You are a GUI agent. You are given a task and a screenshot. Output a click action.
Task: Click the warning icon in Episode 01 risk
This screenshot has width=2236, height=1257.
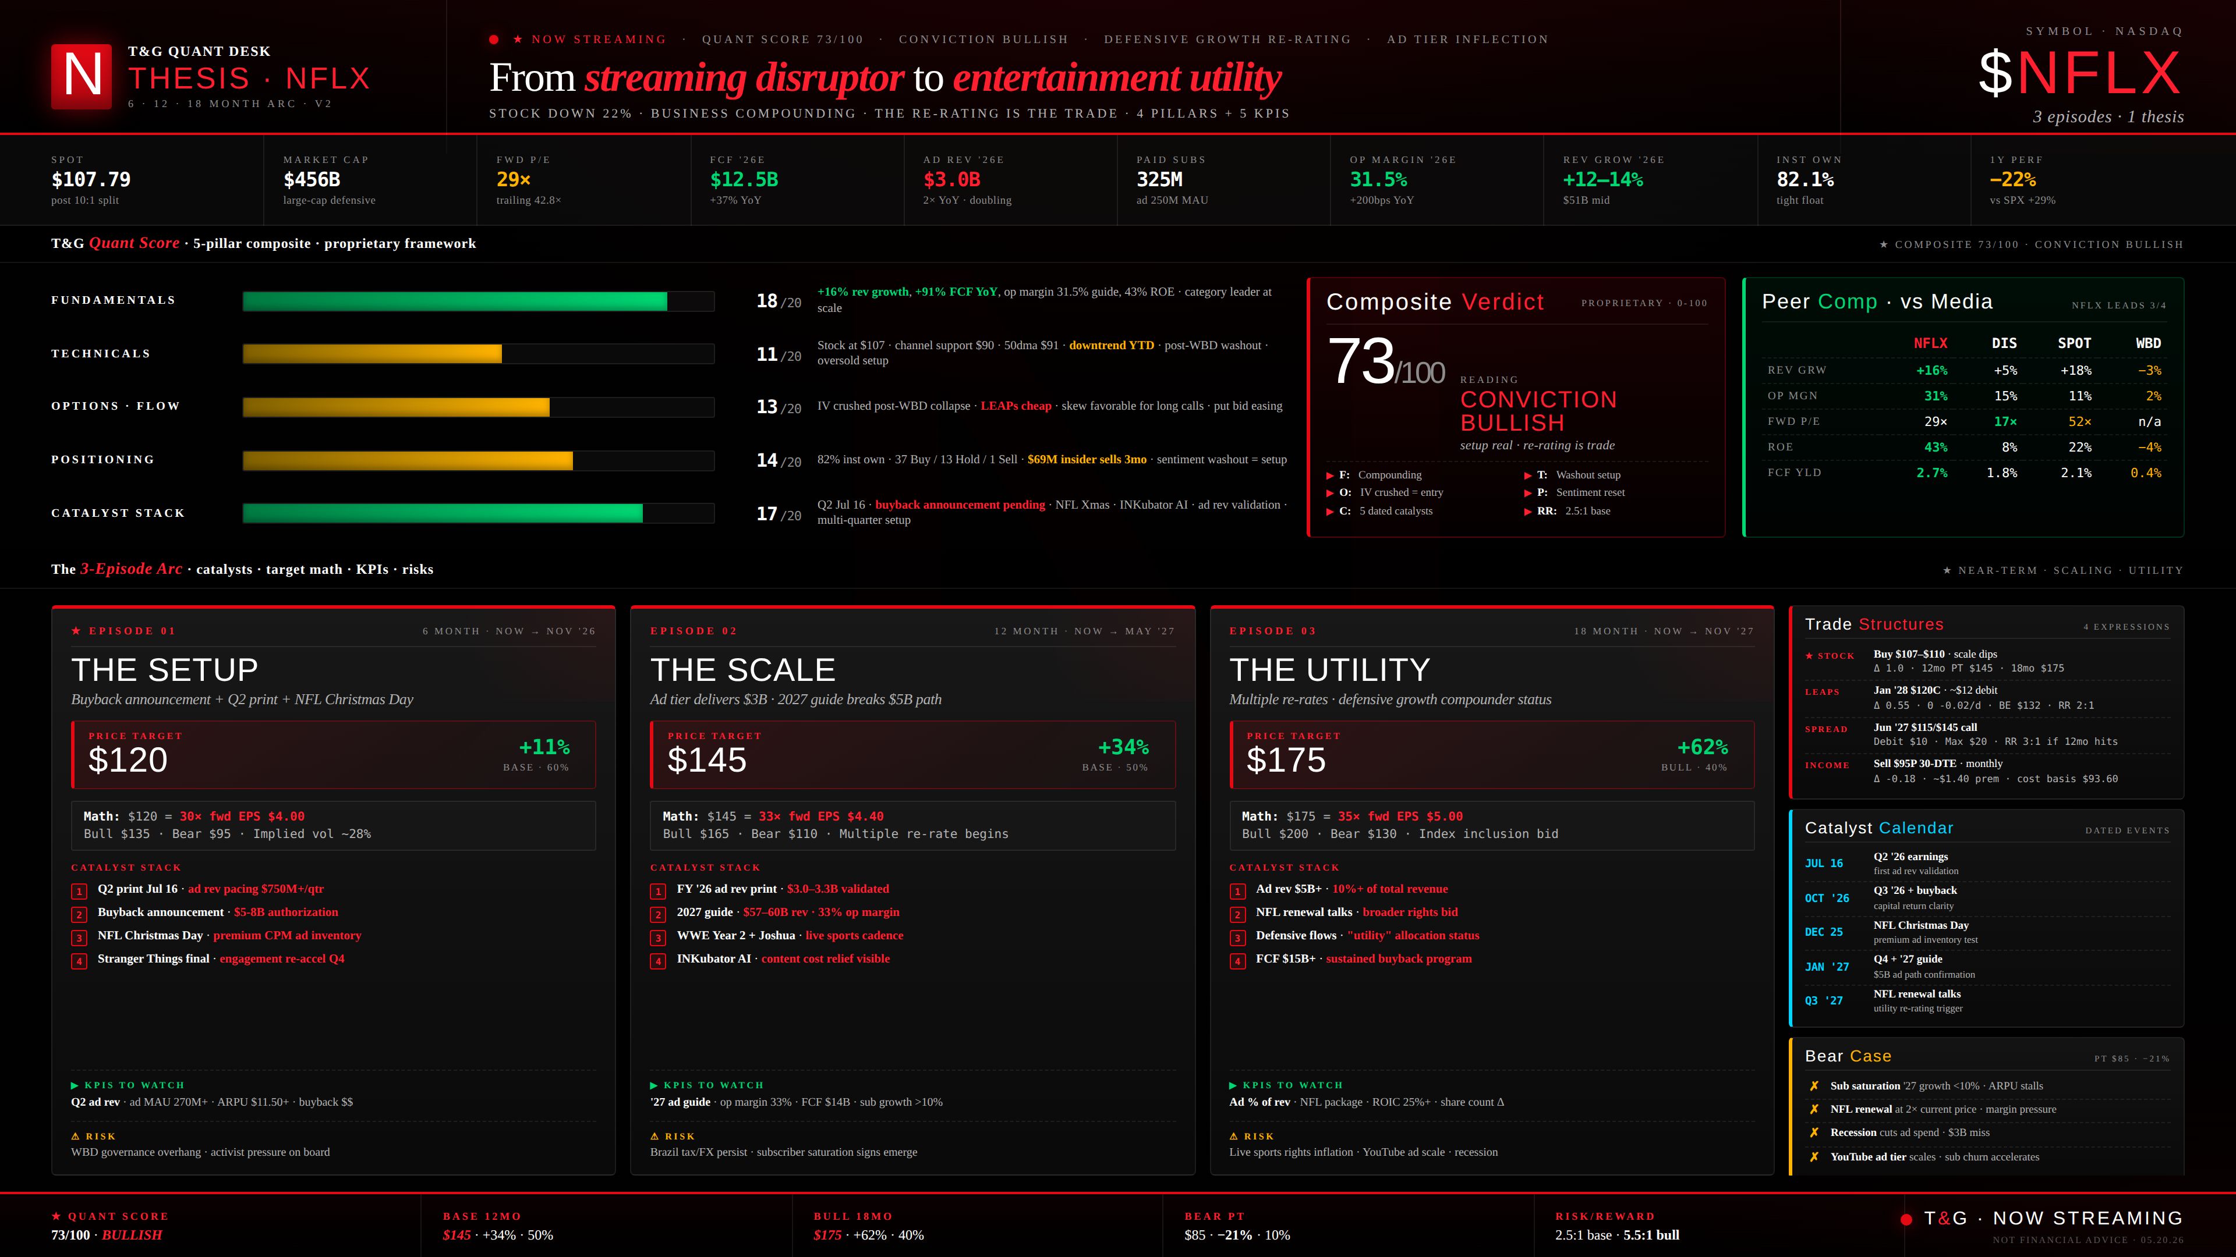pos(76,1137)
